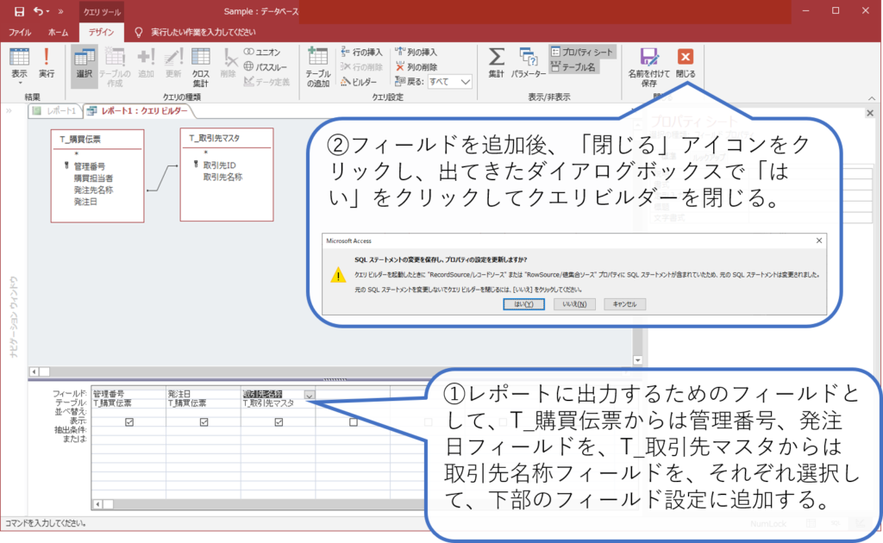Click the 管理番号 field cell in the grid

point(128,394)
